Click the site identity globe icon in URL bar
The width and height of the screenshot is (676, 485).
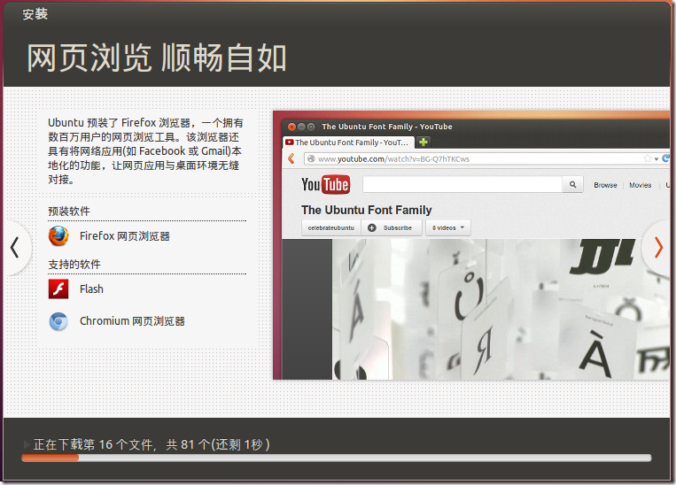click(x=311, y=158)
